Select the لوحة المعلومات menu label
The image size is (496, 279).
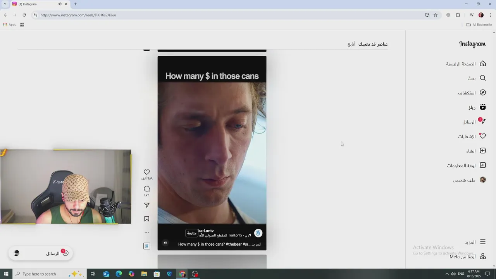[x=461, y=166]
